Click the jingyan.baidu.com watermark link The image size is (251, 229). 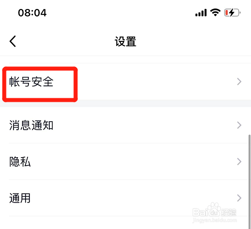[215, 221]
